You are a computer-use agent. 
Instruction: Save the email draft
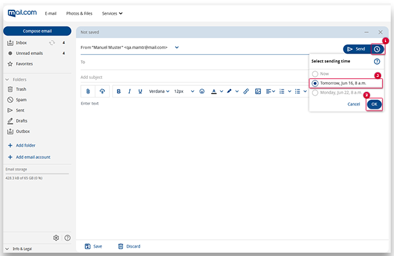[93, 246]
